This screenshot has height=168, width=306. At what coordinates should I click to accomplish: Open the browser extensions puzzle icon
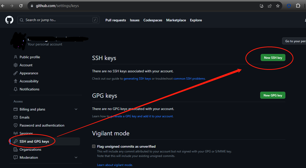[298, 6]
